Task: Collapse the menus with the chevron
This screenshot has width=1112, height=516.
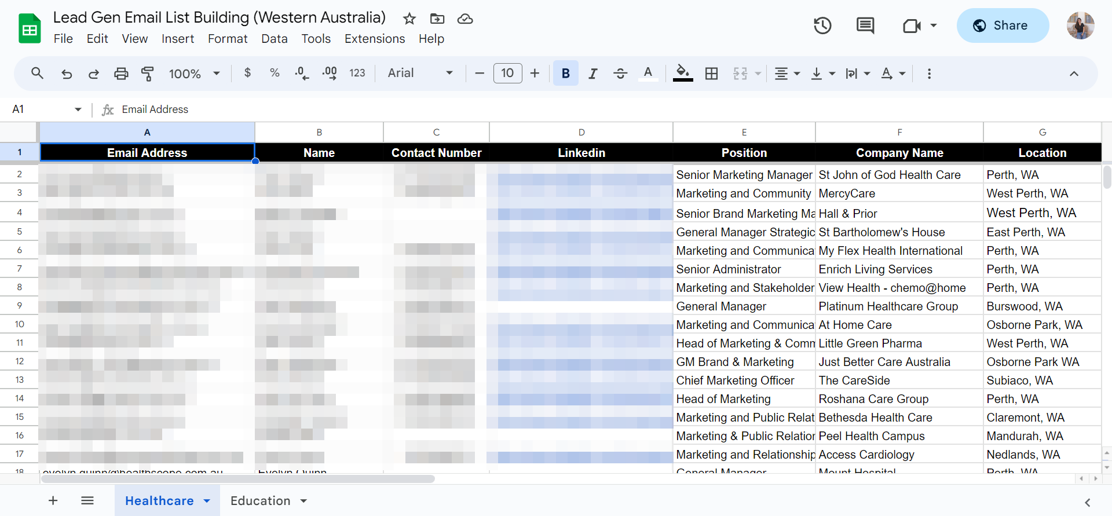Action: click(1074, 74)
